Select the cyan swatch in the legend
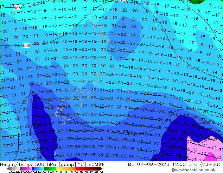The width and height of the screenshot is (223, 173). [x=43, y=168]
